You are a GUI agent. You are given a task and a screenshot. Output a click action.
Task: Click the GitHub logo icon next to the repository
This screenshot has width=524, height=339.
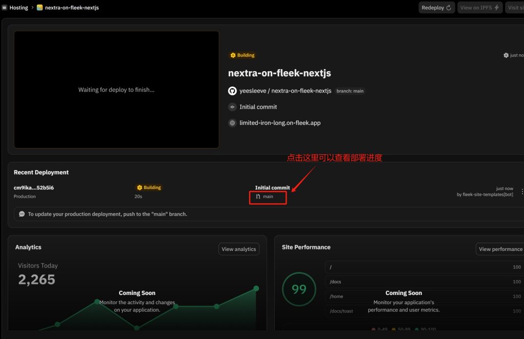point(232,91)
